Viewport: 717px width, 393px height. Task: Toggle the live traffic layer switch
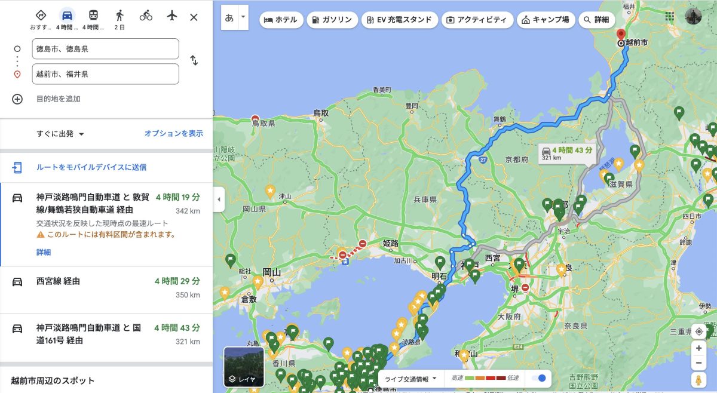click(x=538, y=379)
